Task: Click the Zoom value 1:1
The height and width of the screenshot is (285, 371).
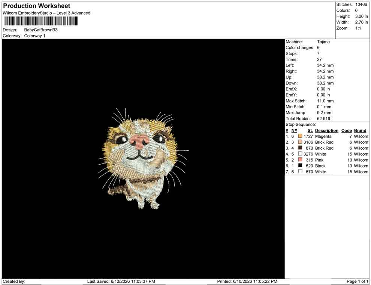Action: coord(358,28)
